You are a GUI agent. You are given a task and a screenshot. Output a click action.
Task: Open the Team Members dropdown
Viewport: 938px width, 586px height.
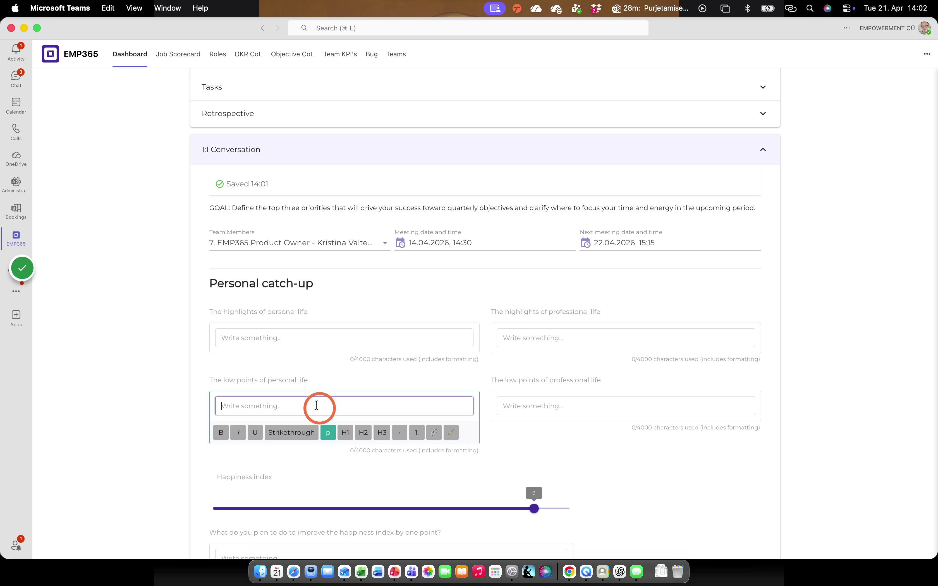coord(299,242)
